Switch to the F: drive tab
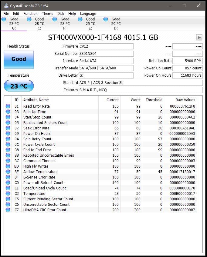This screenshot has width=207, height=257. pos(65,24)
